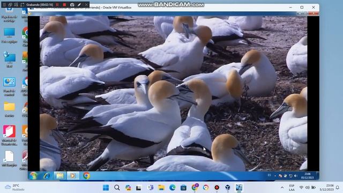Adjust the VM tray volume speaker icon
The image size is (343, 193).
[296, 176]
